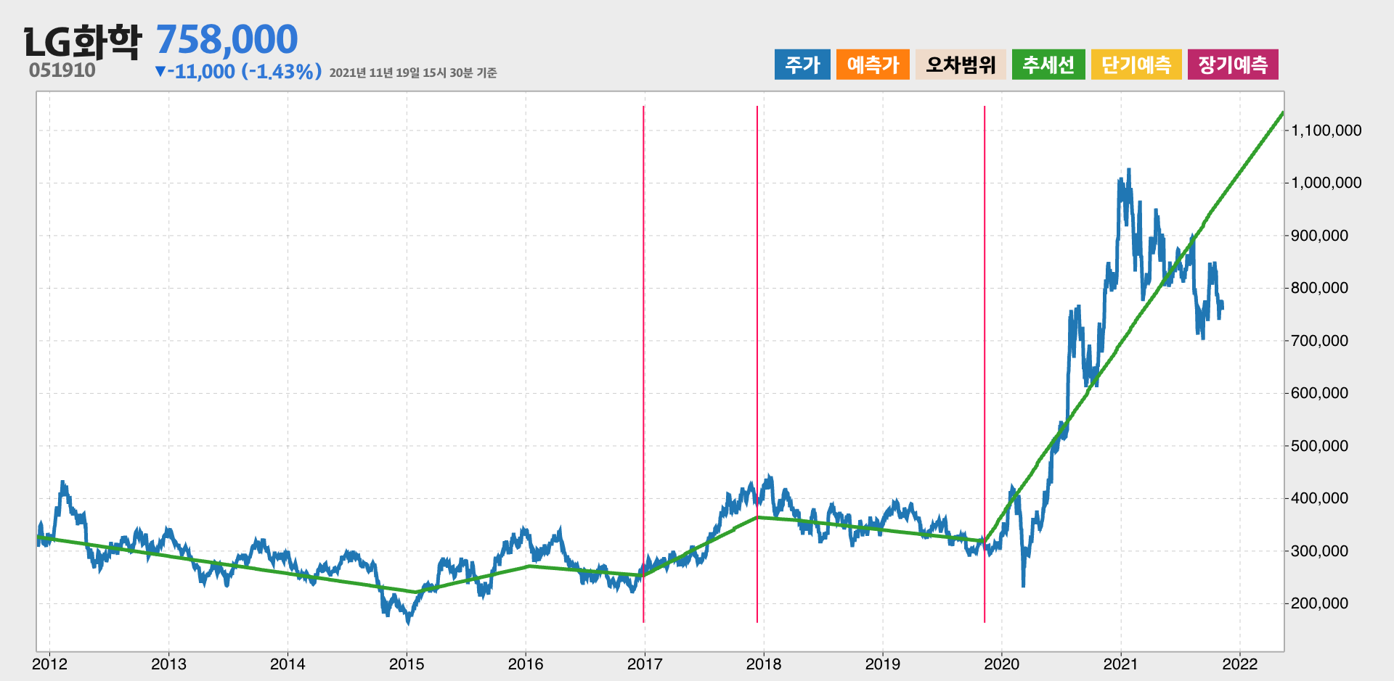This screenshot has width=1394, height=681.
Task: Click the price change -11,000 (-1.43%)
Action: click(245, 71)
